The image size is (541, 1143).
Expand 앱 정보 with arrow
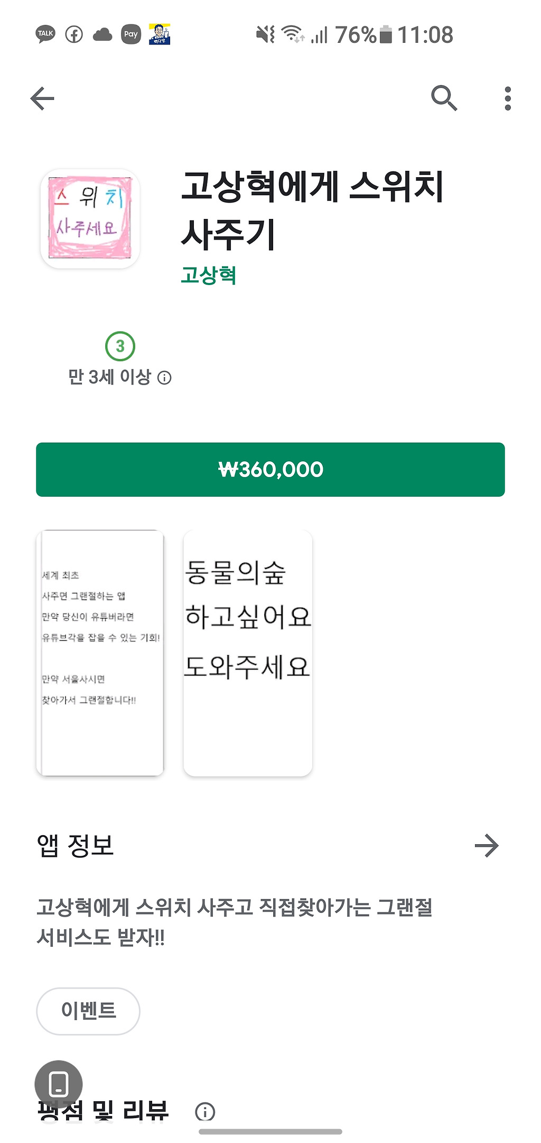coord(486,846)
